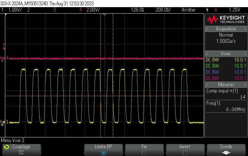
Task: Click the 126.0 ns delay value
Action: pos(137,10)
